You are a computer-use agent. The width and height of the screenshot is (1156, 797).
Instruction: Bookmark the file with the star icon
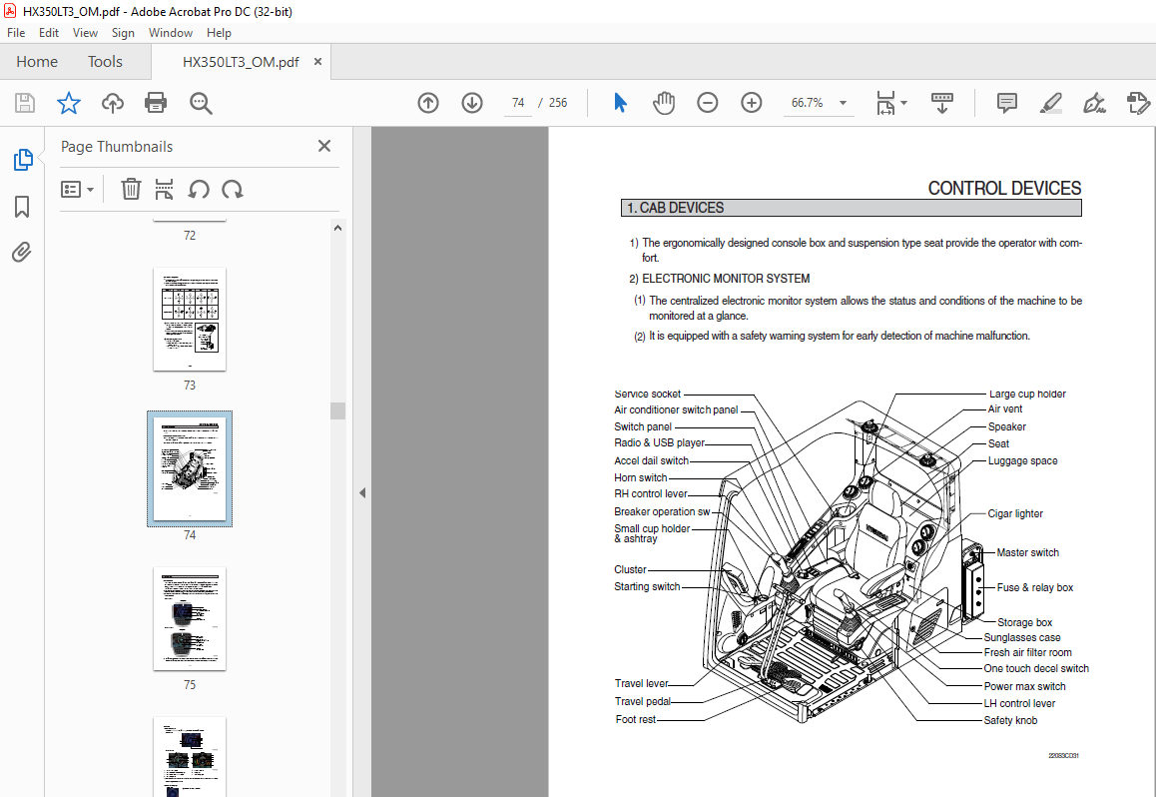pyautogui.click(x=69, y=103)
